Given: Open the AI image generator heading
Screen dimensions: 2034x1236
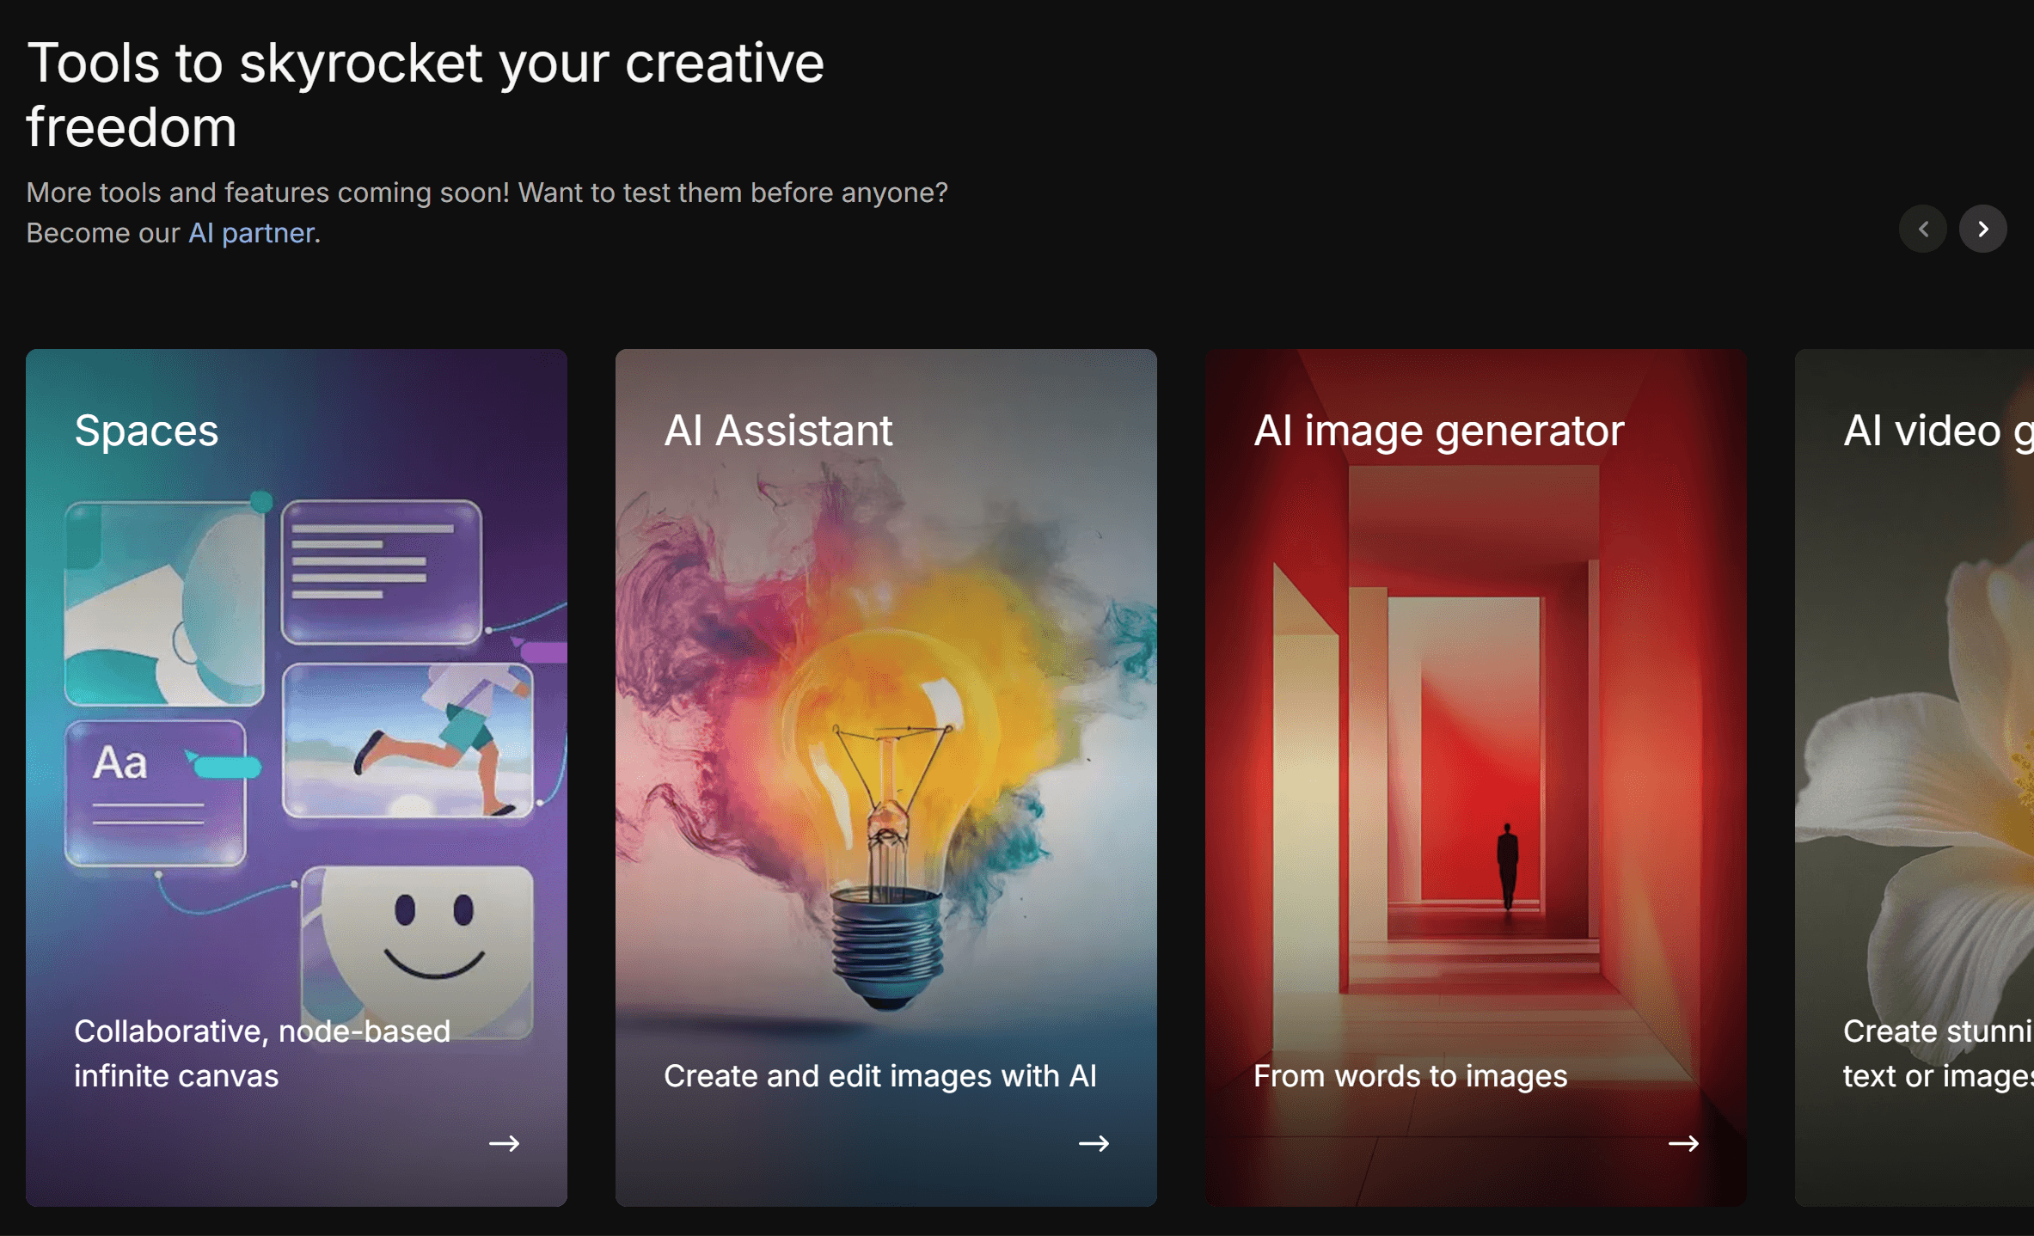Looking at the screenshot, I should click(x=1438, y=430).
